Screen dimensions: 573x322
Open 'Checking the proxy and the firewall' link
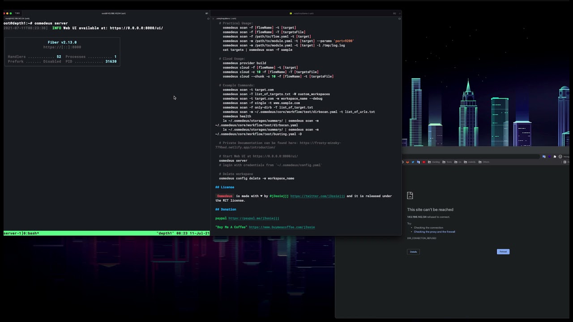(x=434, y=232)
